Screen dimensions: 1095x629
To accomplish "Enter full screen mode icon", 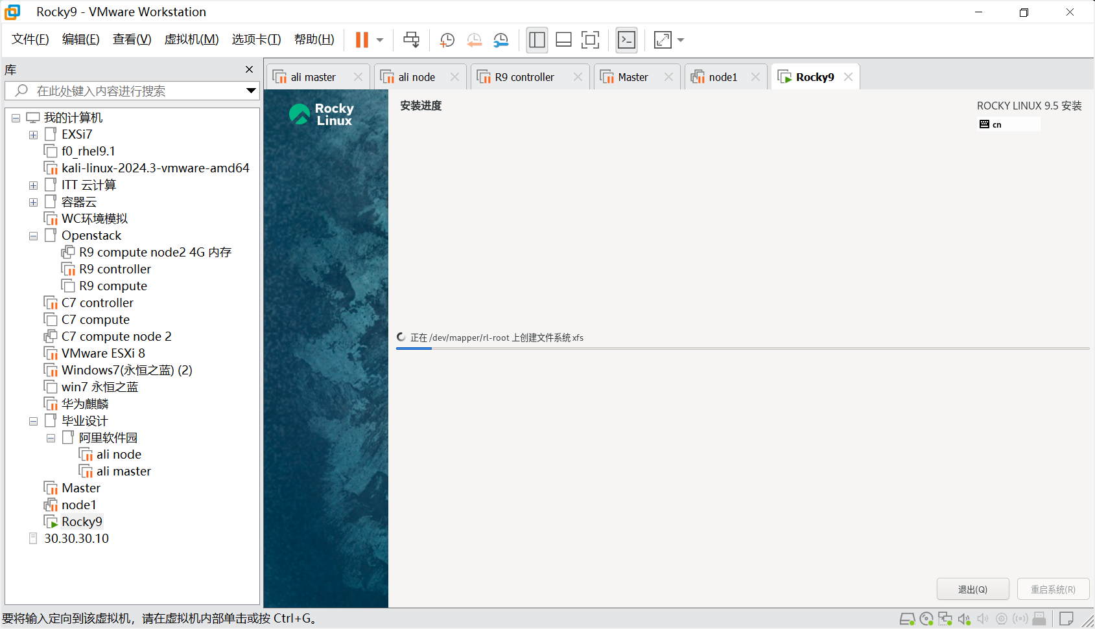I will (x=590, y=40).
